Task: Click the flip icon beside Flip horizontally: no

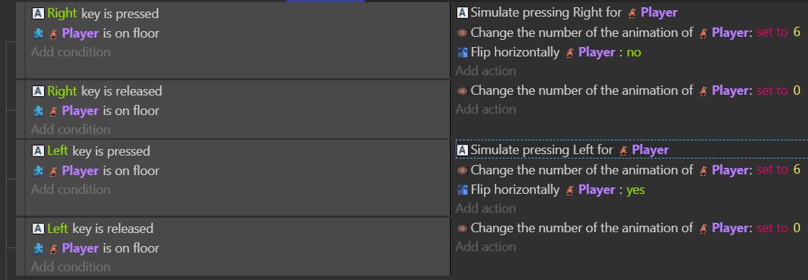Action: coord(462,52)
